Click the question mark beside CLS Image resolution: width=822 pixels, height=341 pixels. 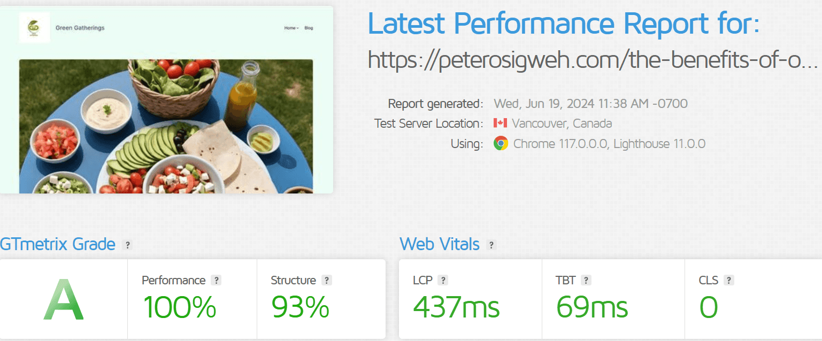729,281
